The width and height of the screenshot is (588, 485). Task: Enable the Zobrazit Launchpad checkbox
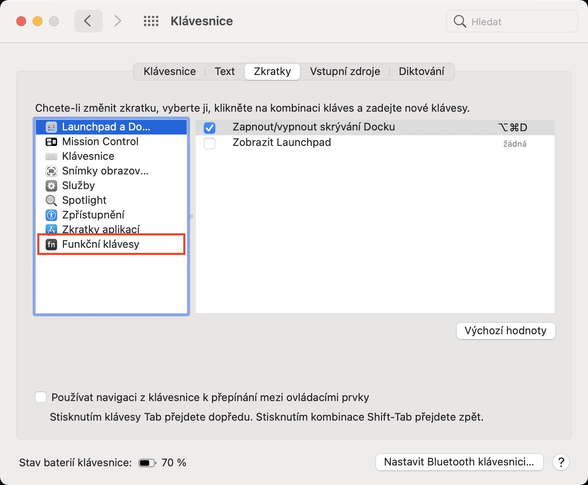(210, 143)
